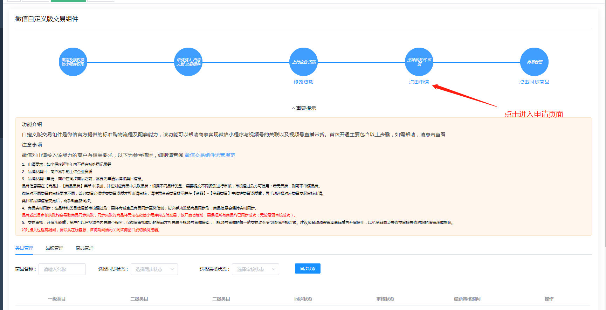Click the 一级类目 column header

pyautogui.click(x=57, y=299)
